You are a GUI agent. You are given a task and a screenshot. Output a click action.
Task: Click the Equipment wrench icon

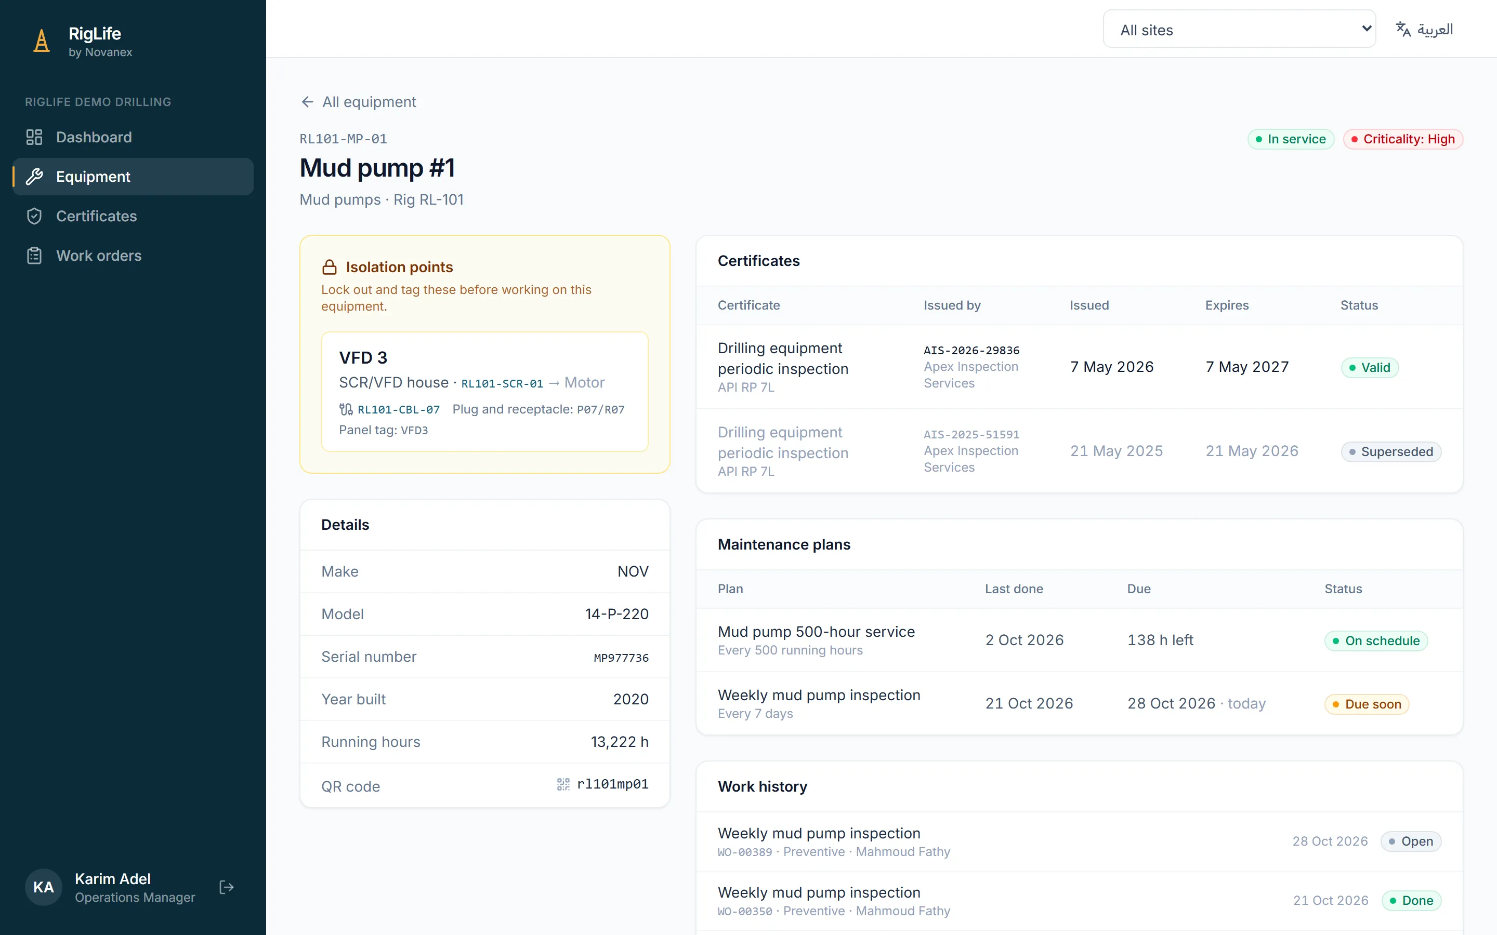[x=34, y=177]
